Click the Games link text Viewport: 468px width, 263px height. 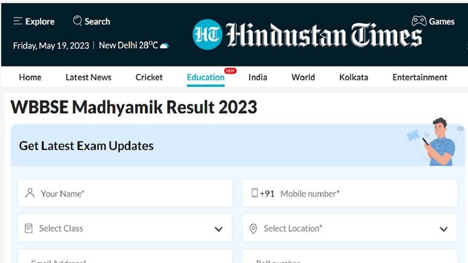[x=442, y=21]
